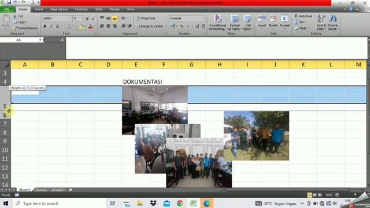The height and width of the screenshot is (208, 370).
Task: Click the Clear button in Editing group
Action: [301, 28]
